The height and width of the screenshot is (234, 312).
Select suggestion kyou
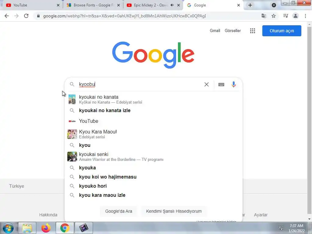[153, 145]
